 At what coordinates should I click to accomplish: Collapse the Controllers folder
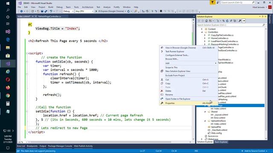202,32
